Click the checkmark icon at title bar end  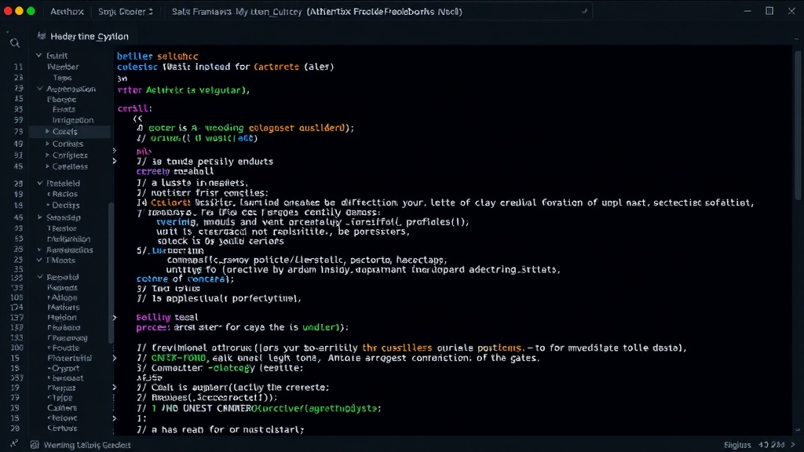[x=584, y=11]
